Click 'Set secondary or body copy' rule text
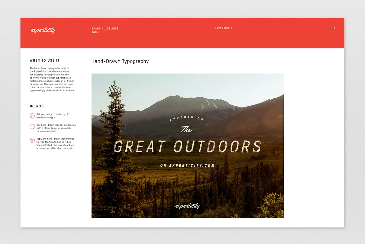This screenshot has height=244, width=365. pyautogui.click(x=53, y=116)
